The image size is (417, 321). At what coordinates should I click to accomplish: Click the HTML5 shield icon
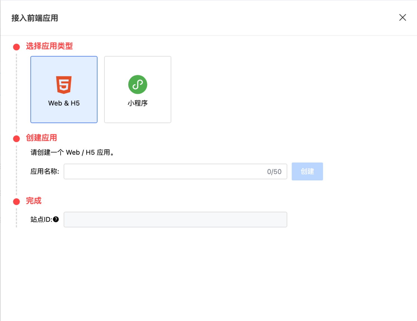(x=64, y=85)
